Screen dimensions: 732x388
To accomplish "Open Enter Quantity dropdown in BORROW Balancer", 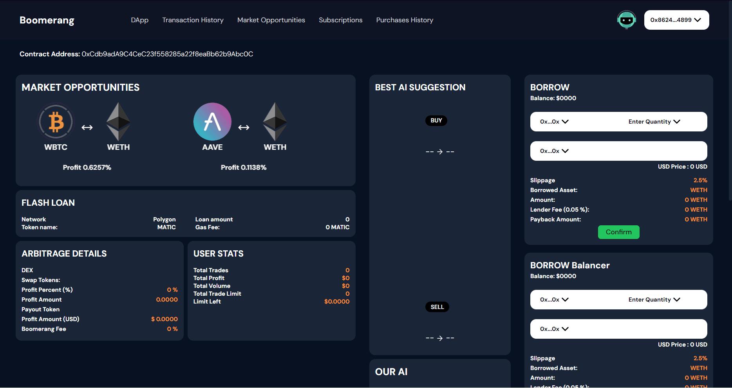I will pos(654,300).
